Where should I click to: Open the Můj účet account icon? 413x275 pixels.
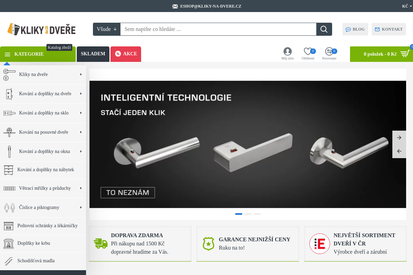[x=287, y=52]
